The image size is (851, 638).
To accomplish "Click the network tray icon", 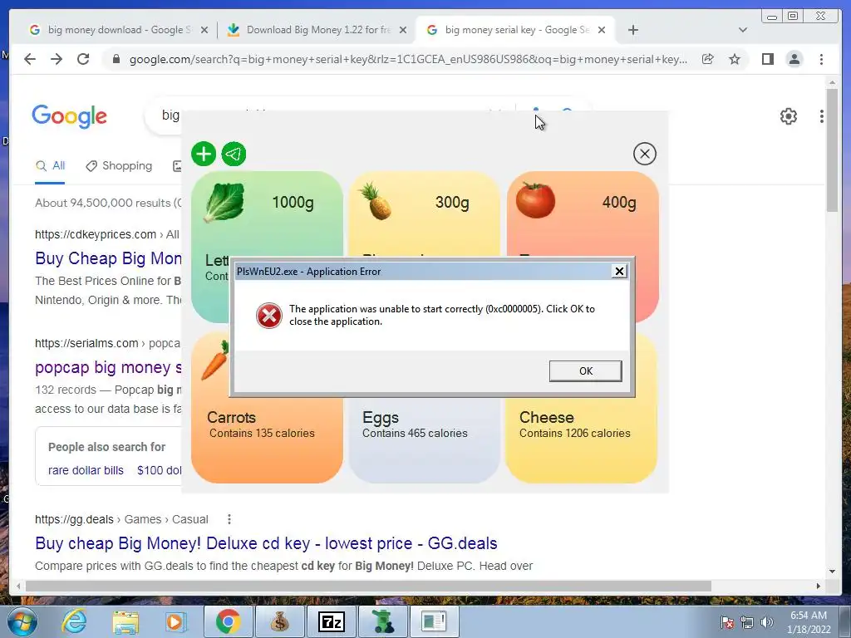I will [x=747, y=622].
